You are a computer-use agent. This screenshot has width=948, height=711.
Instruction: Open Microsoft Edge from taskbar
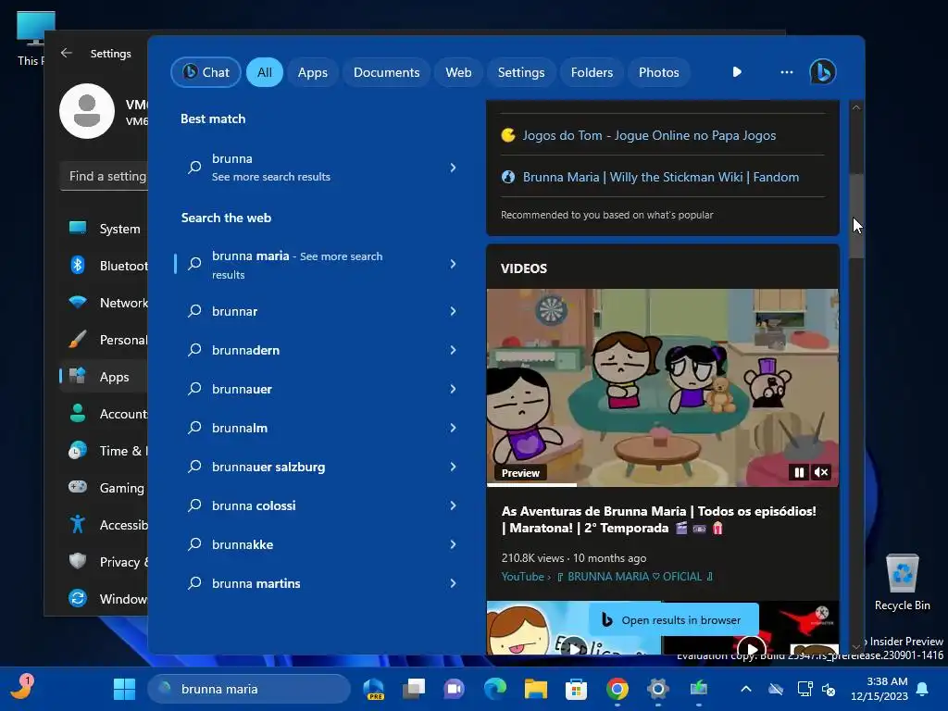coord(495,689)
